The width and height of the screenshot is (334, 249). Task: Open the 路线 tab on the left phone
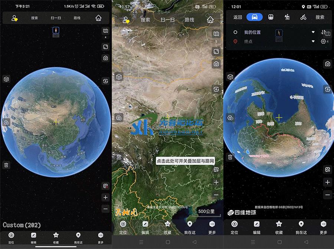tap(77, 18)
